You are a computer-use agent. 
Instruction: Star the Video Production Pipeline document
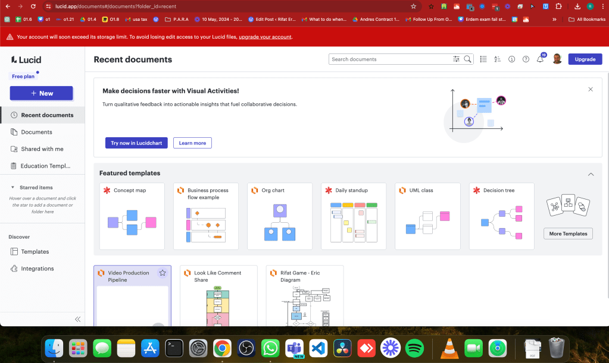(163, 273)
